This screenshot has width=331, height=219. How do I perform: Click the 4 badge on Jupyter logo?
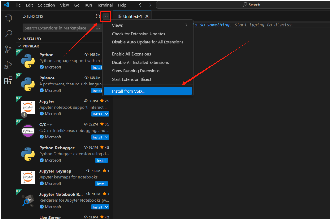[24, 115]
